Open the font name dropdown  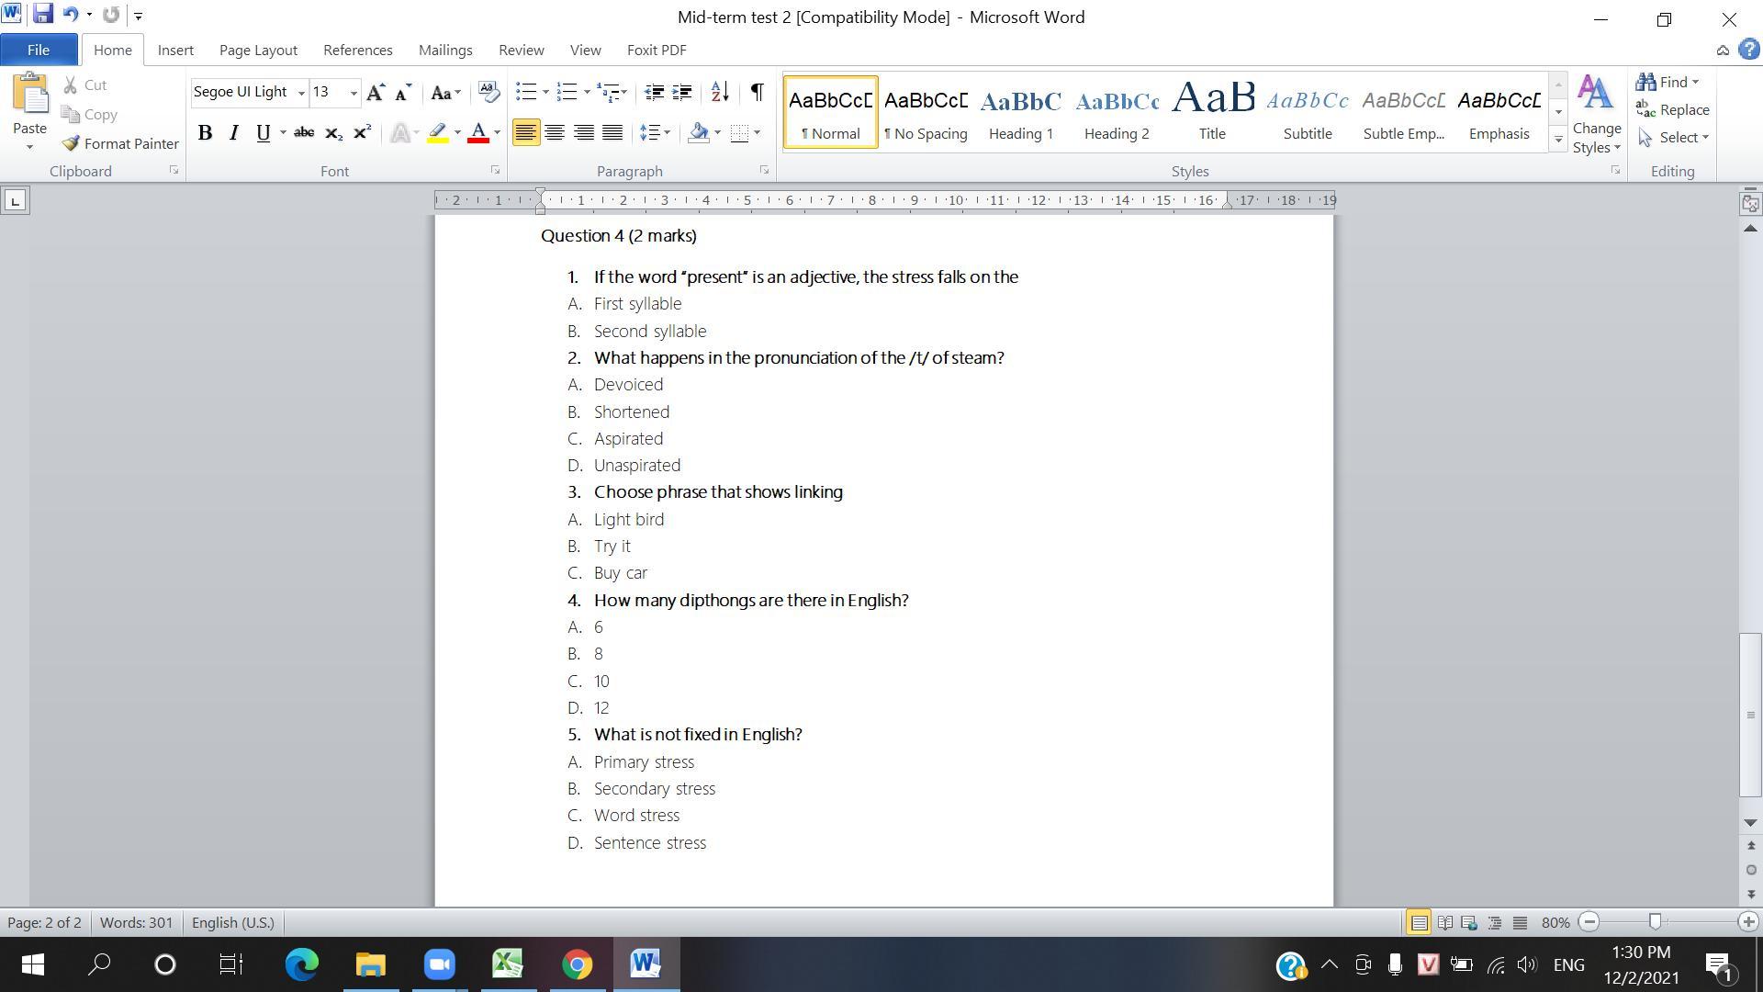click(301, 93)
